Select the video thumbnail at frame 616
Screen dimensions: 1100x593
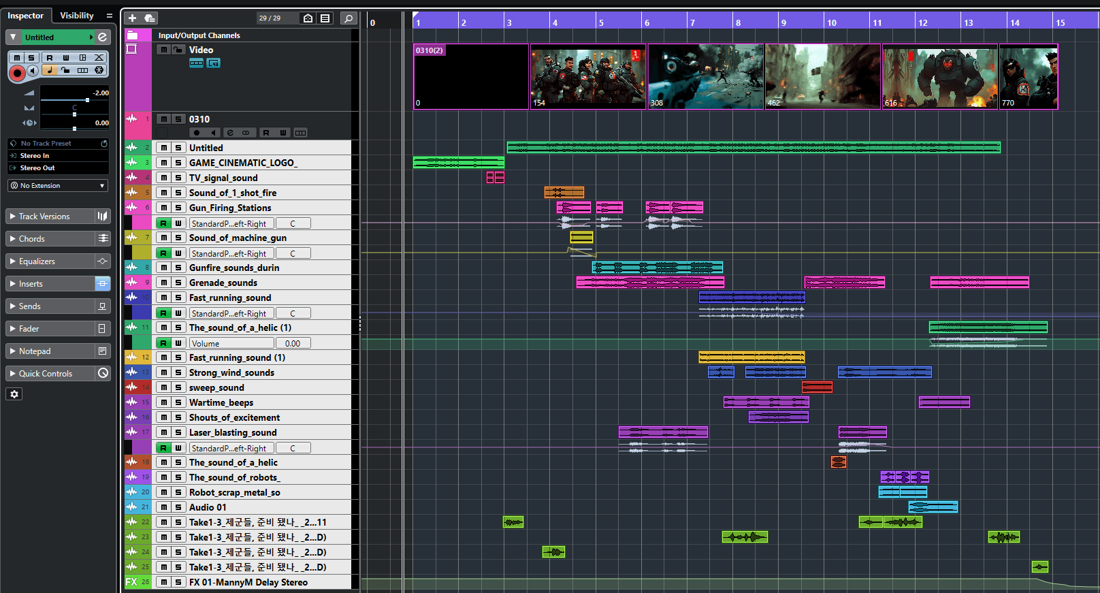pos(939,77)
